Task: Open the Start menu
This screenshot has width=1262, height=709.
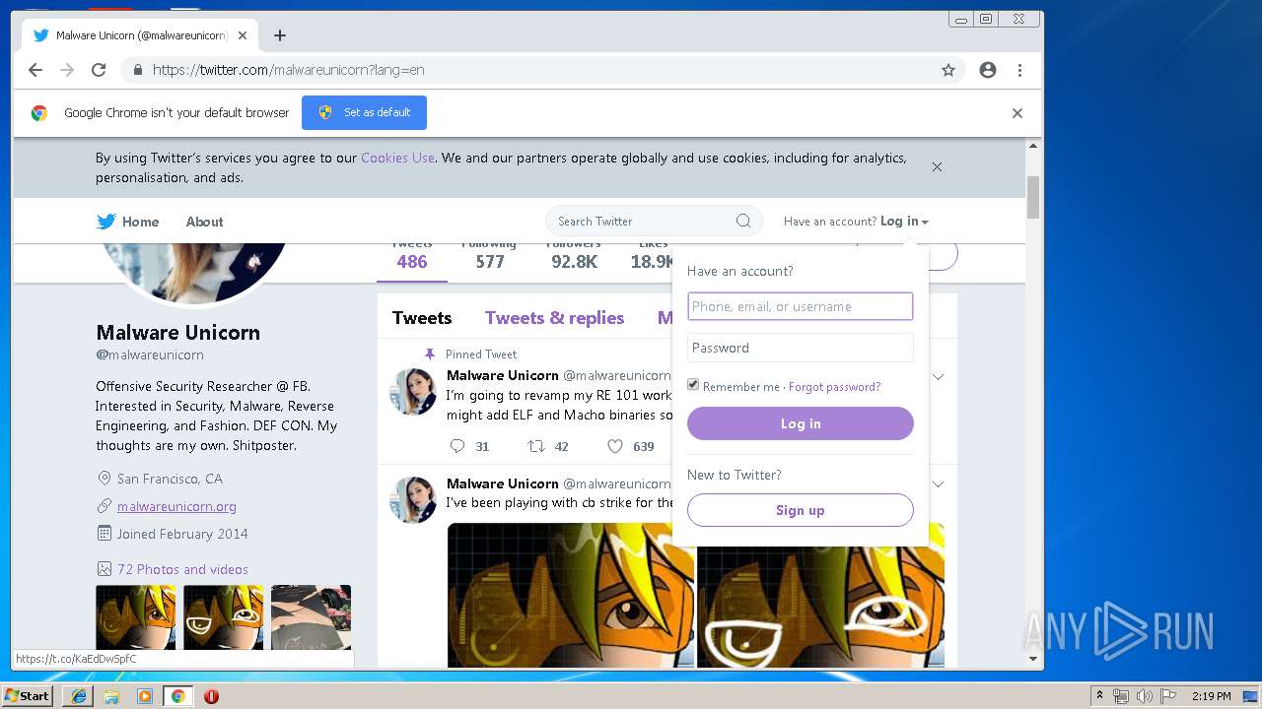Action: click(x=27, y=696)
